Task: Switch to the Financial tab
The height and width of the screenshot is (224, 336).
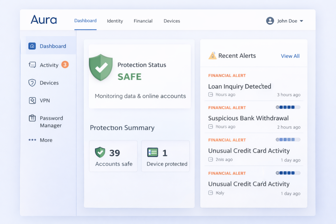Action: 143,21
